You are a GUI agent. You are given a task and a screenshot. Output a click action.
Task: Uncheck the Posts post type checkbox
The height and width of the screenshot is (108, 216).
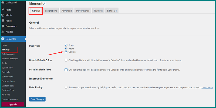[66, 45]
